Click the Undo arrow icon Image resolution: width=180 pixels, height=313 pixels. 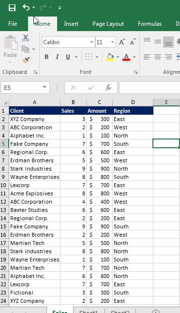pyautogui.click(x=26, y=8)
